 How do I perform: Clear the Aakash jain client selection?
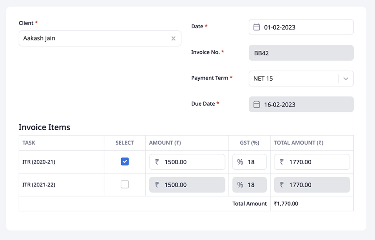click(x=173, y=39)
